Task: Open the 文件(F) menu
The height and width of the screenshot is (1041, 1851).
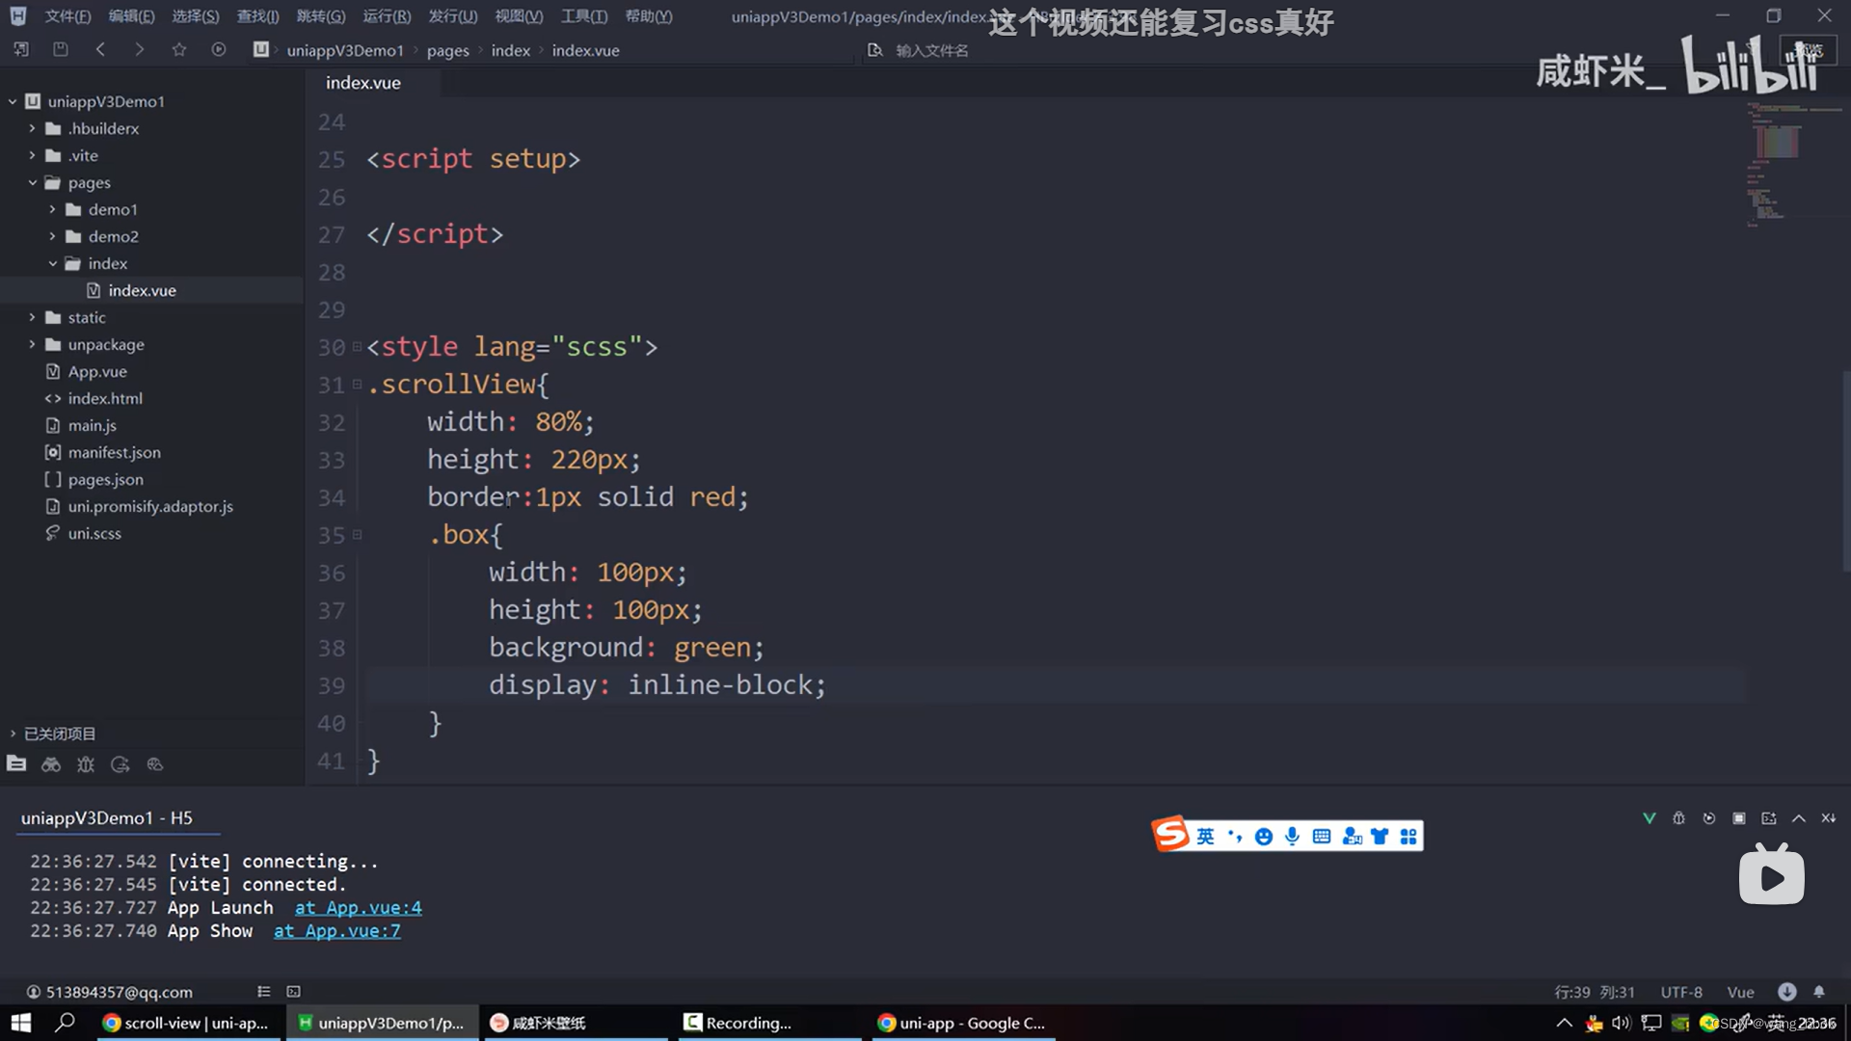Action: coord(67,16)
